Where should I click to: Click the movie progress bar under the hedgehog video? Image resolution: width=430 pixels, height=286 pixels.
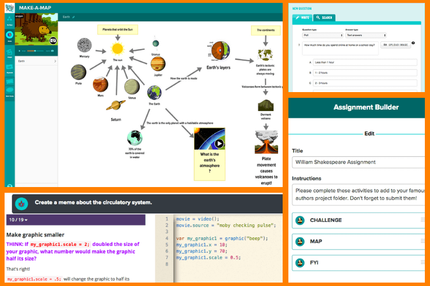[x=35, y=51]
